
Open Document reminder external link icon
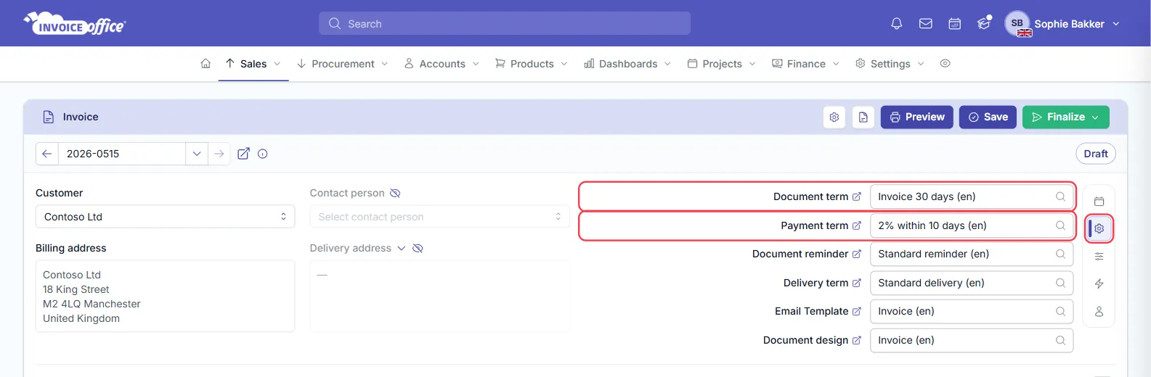(x=856, y=254)
